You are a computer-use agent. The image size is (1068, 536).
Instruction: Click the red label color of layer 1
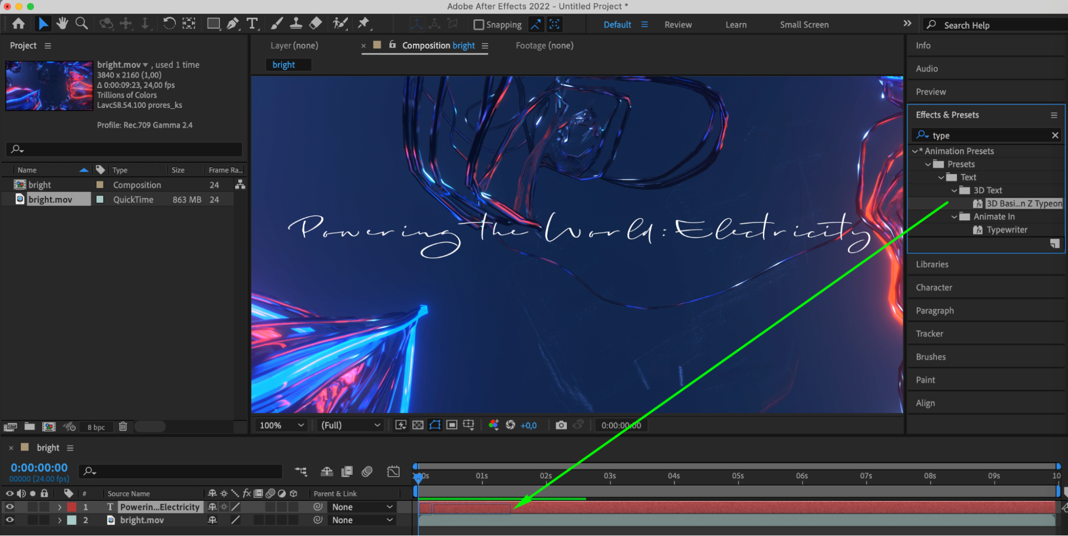pyautogui.click(x=72, y=507)
